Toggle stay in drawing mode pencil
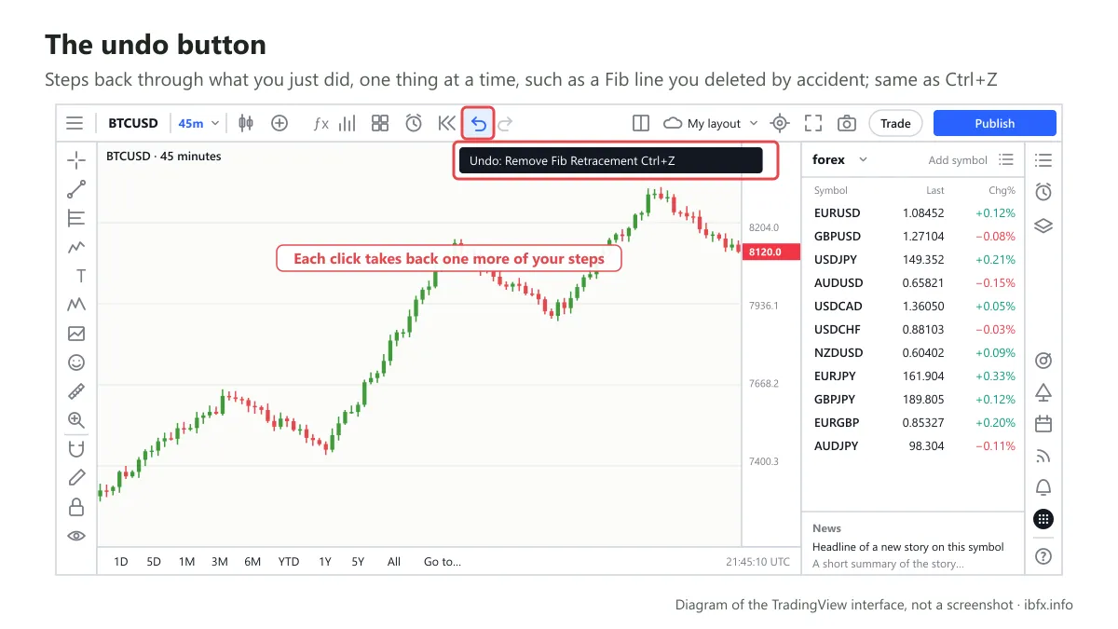This screenshot has width=1118, height=629. click(76, 478)
